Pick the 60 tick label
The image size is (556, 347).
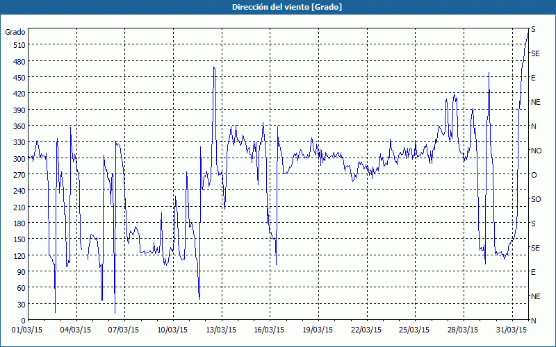(22, 288)
